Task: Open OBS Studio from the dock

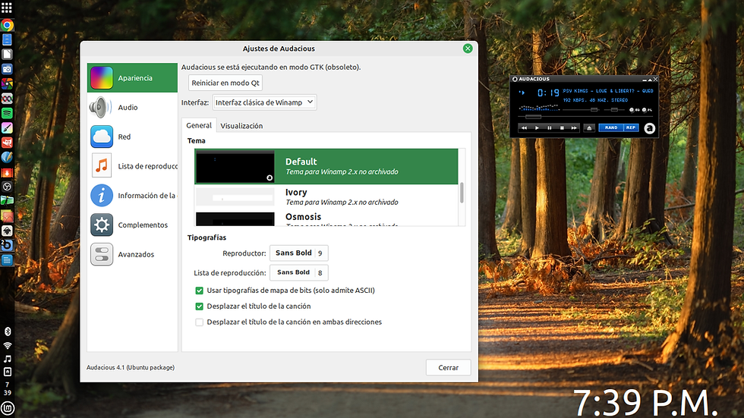Action: (7, 187)
